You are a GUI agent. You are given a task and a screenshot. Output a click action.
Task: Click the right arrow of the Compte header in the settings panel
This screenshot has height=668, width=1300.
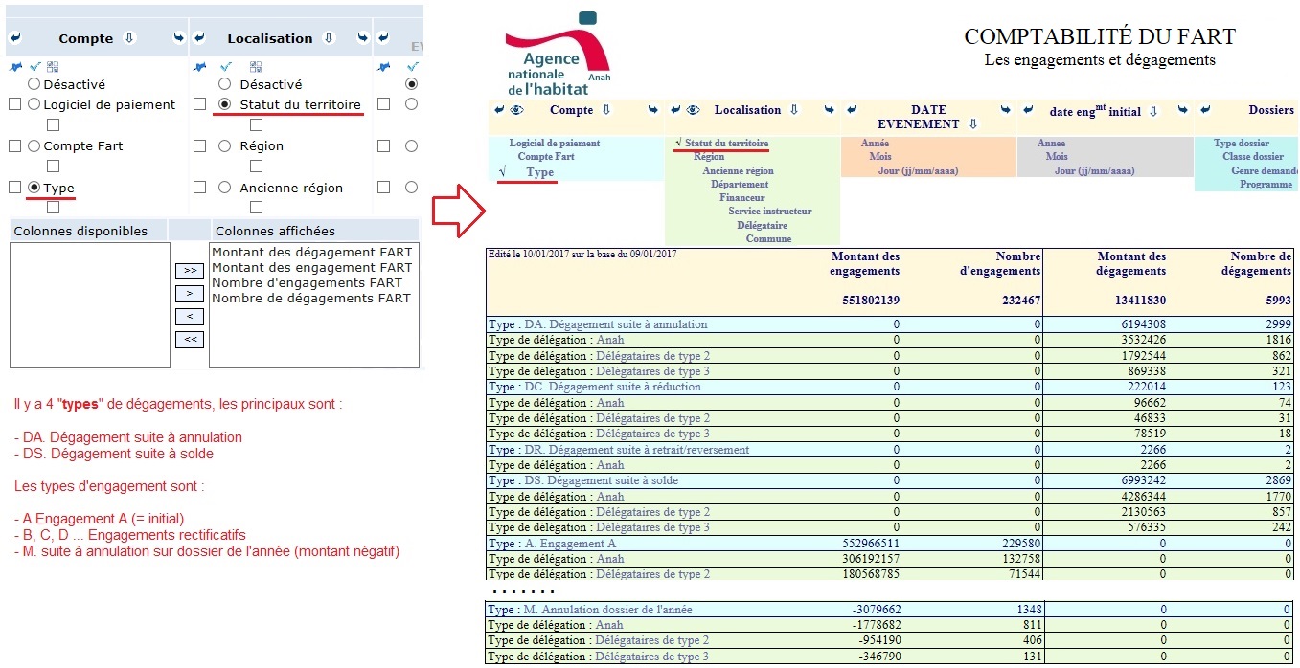click(179, 38)
